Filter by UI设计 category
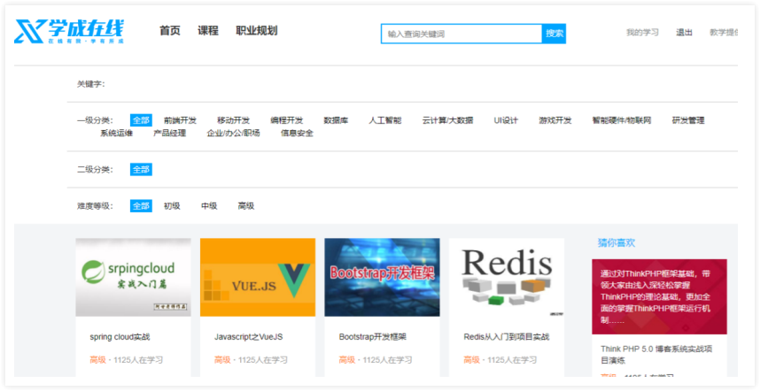This screenshot has height=391, width=760. click(x=506, y=120)
